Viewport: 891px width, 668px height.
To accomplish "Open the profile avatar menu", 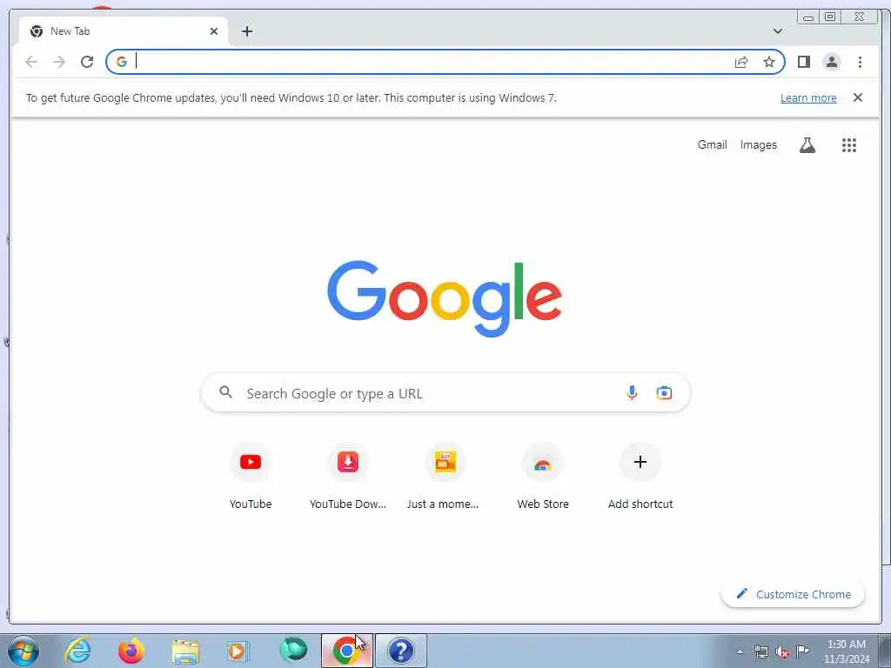I will click(x=831, y=62).
